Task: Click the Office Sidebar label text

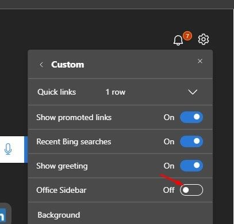Action: pos(62,190)
